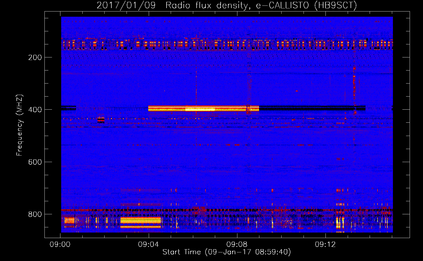Image resolution: width=423 pixels, height=261 pixels.
Task: Click the bright yellow burst band near 400 MHz
Action: pyautogui.click(x=203, y=108)
